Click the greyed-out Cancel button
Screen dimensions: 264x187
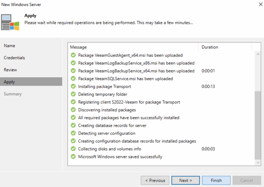pyautogui.click(x=247, y=180)
